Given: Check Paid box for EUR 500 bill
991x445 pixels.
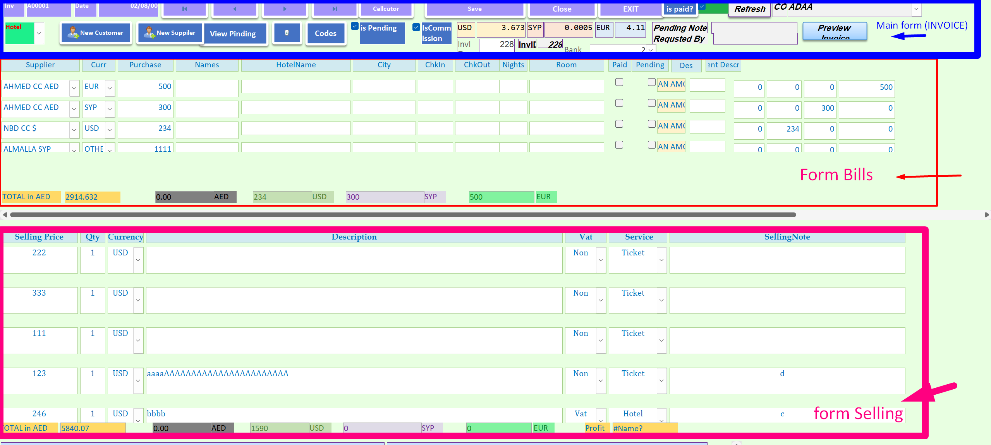Looking at the screenshot, I should pyautogui.click(x=619, y=82).
